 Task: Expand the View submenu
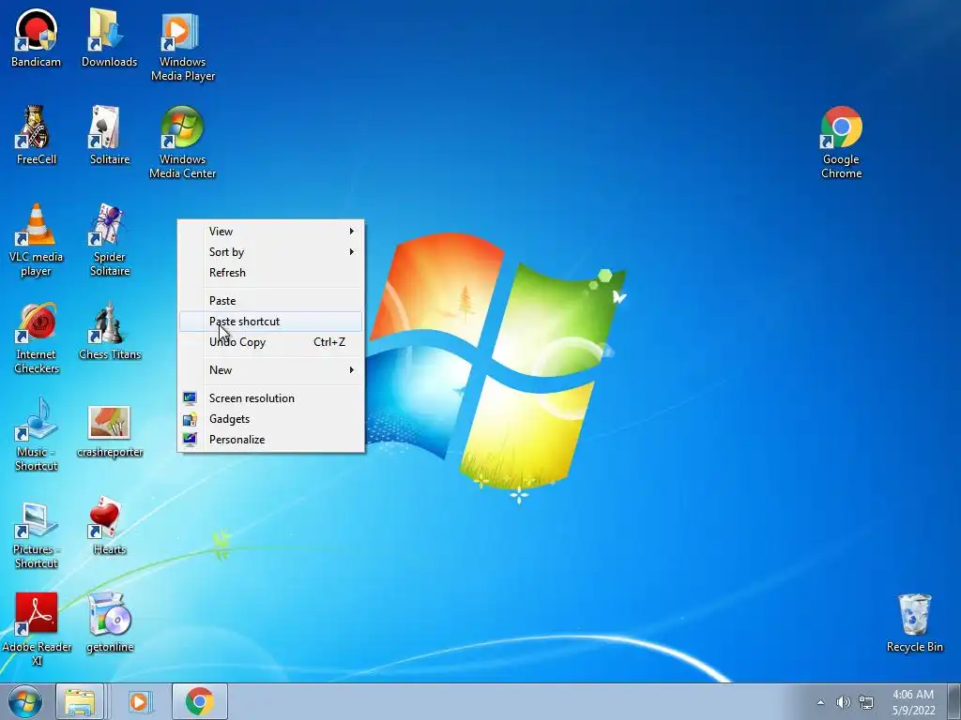tap(271, 232)
